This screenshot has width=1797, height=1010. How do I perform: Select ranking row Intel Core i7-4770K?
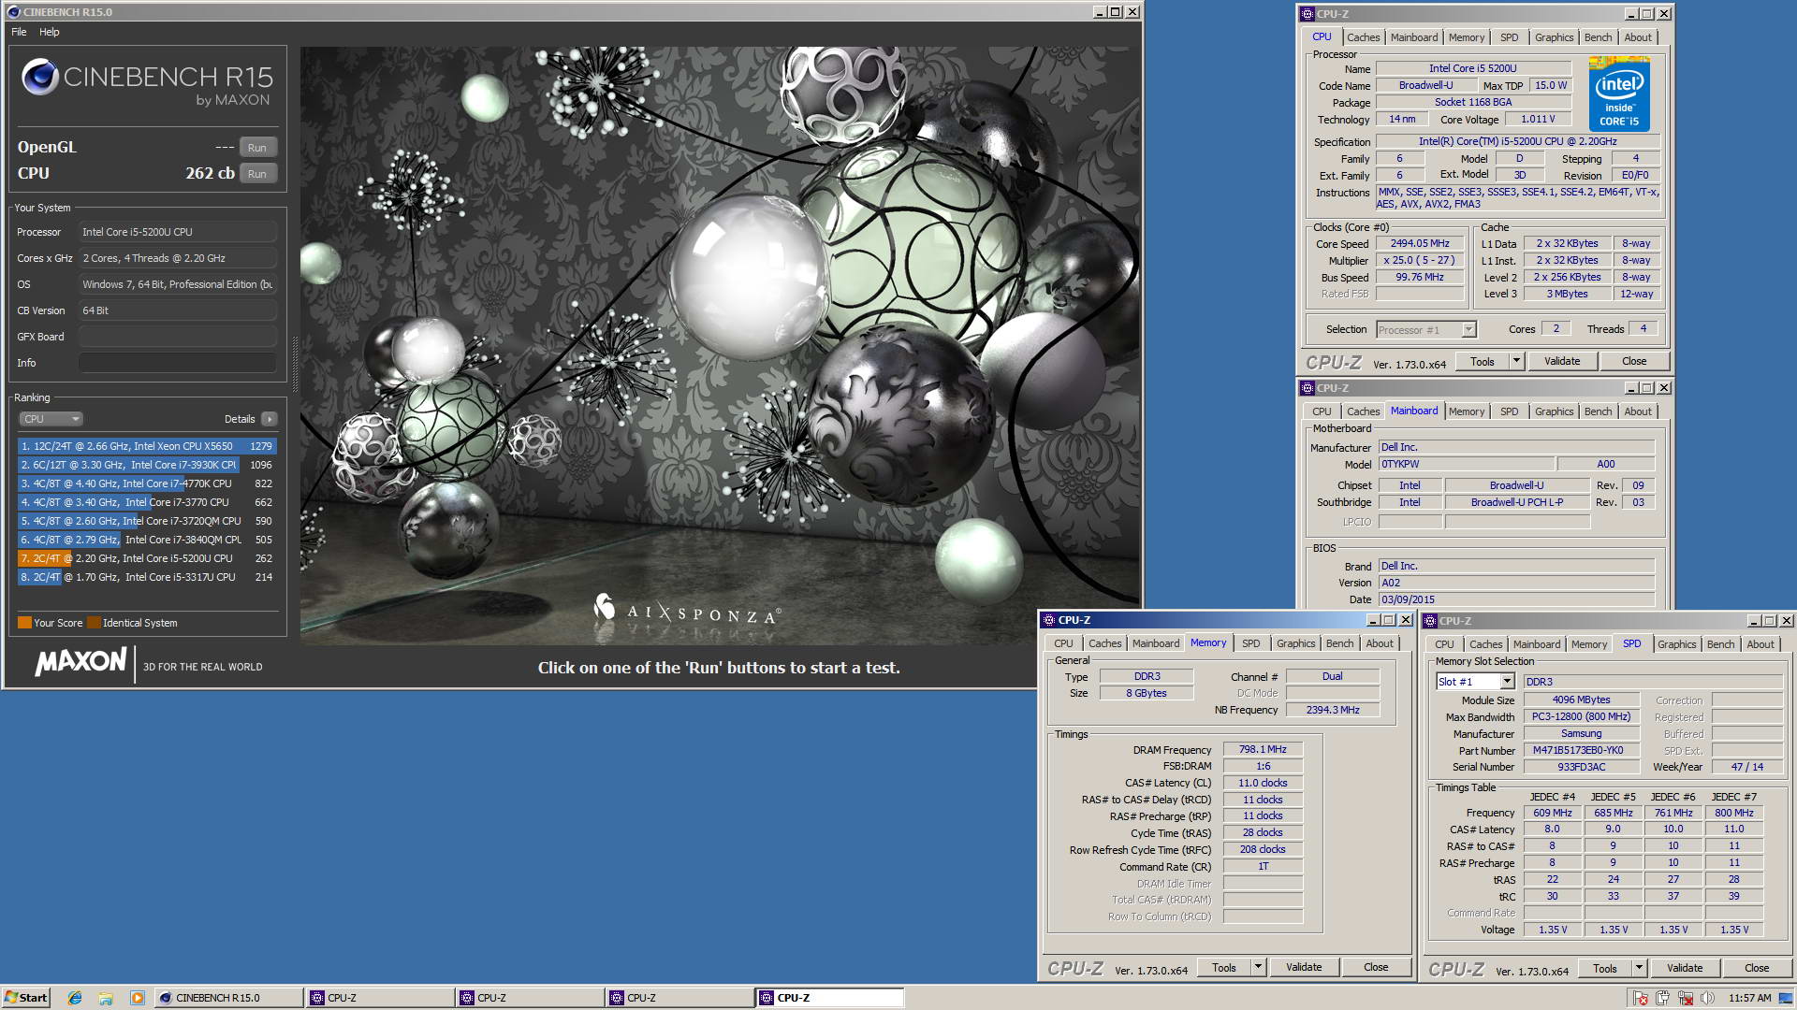coord(147,483)
